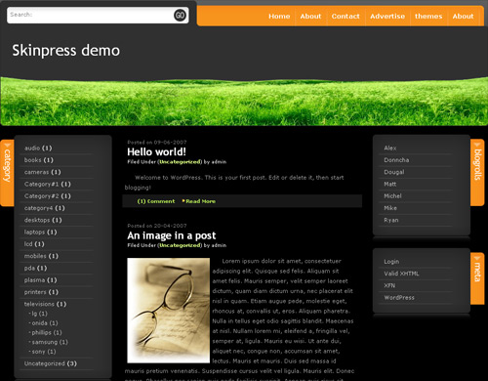Collapse the blogrolls sidebar tab

477,172
